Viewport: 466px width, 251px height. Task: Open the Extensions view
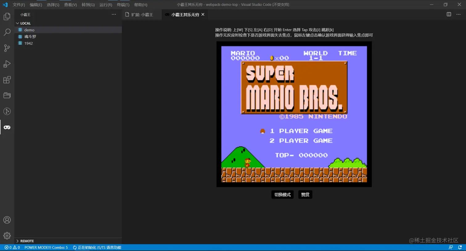(x=7, y=80)
